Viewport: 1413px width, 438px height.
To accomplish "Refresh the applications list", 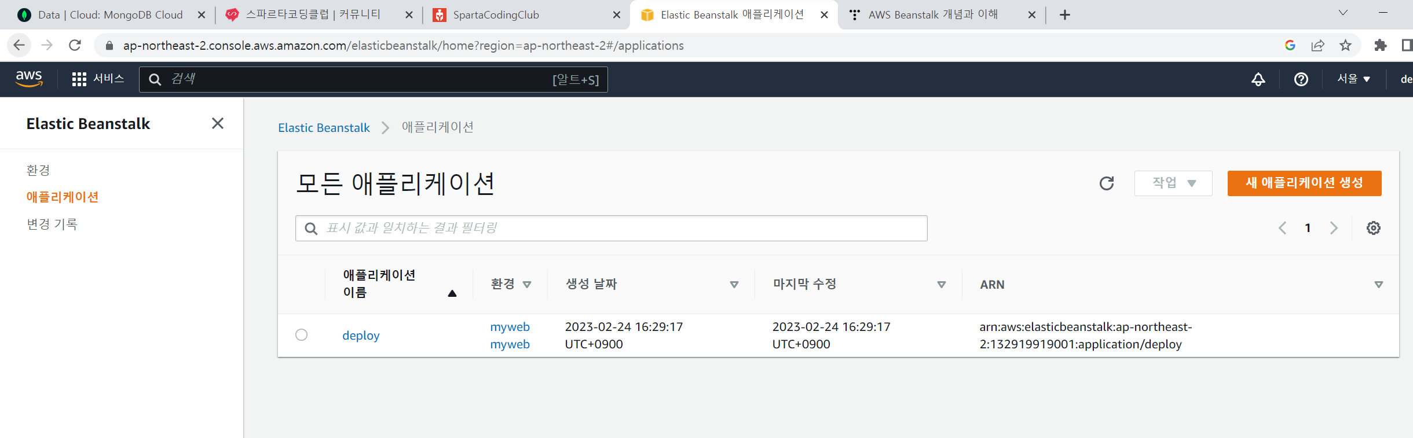I will (1107, 183).
